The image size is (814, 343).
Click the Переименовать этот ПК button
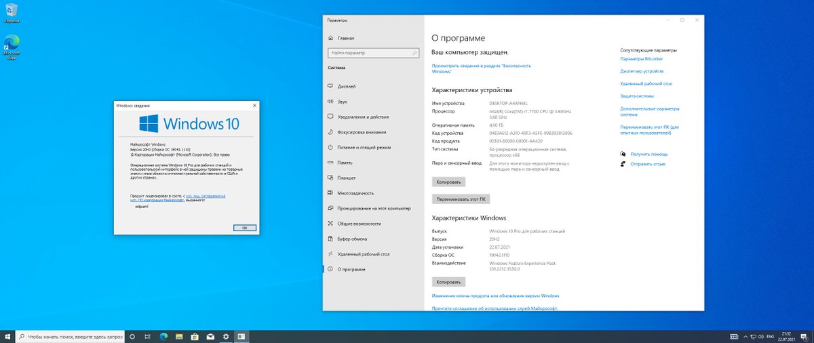pos(461,199)
